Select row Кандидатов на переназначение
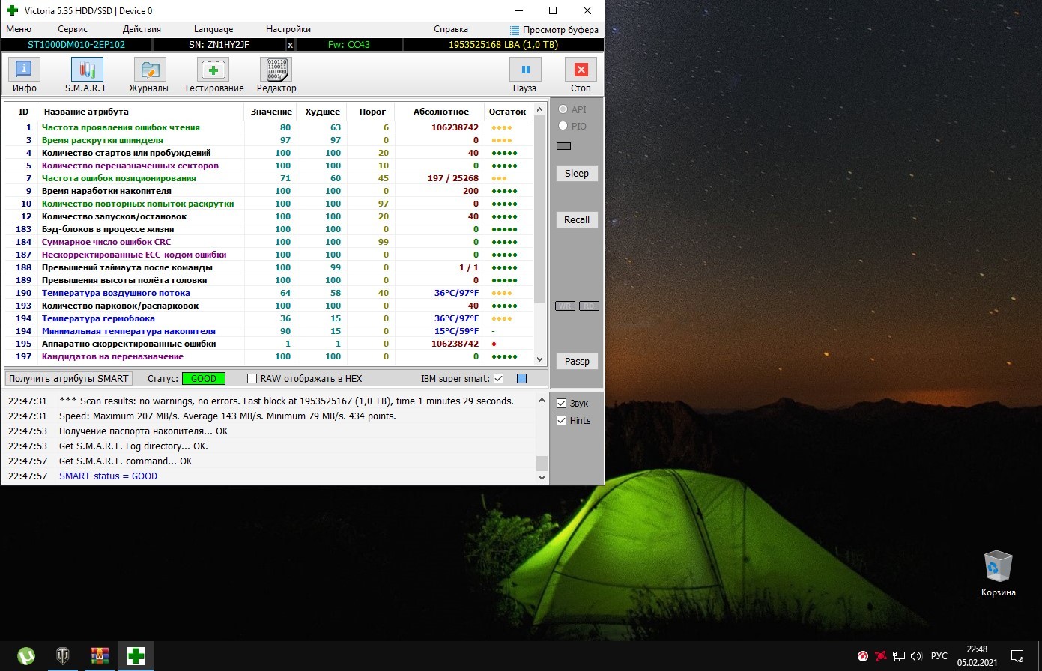 tap(270, 356)
